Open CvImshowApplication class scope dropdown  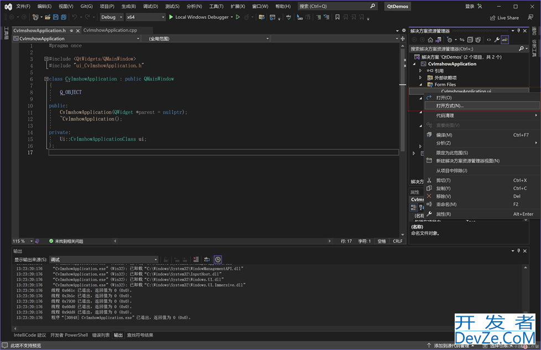(76, 39)
